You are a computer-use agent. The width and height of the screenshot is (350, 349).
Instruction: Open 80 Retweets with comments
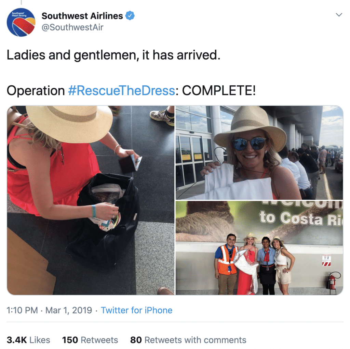click(x=188, y=340)
